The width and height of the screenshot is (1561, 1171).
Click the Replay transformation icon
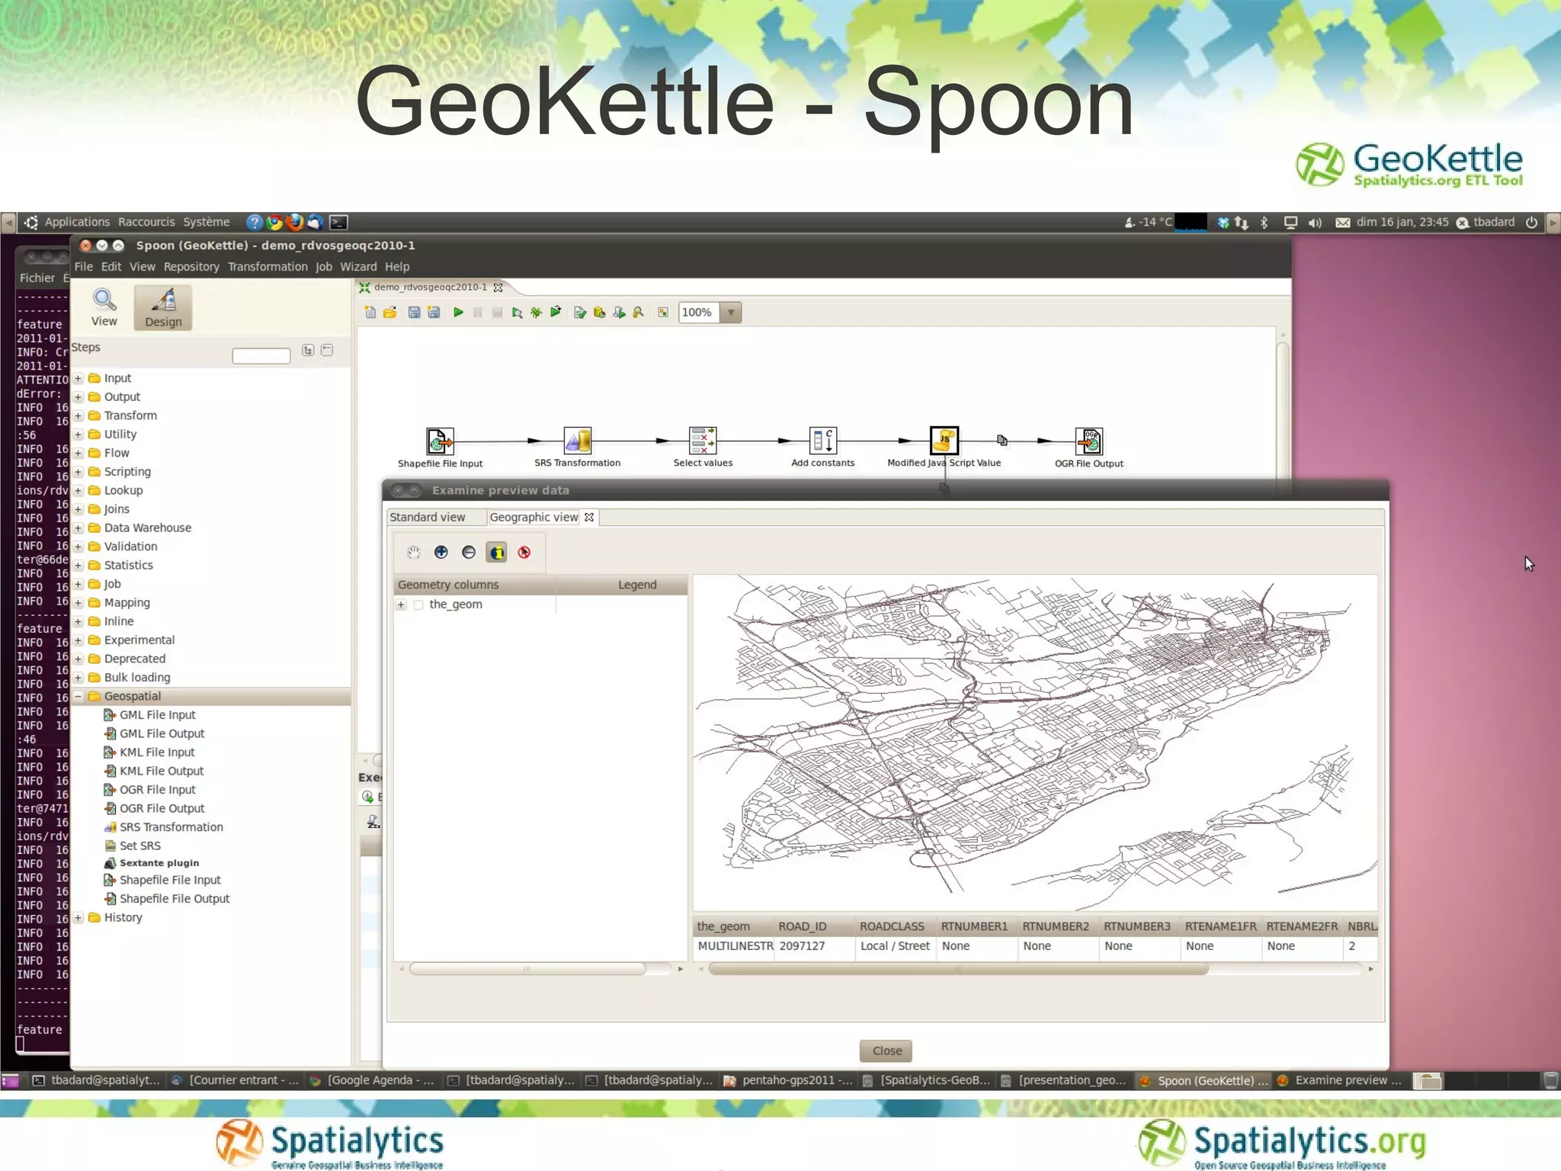tap(556, 312)
